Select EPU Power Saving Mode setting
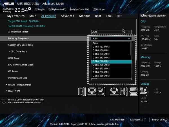This screenshot has height=127, width=169. [x=21, y=65]
